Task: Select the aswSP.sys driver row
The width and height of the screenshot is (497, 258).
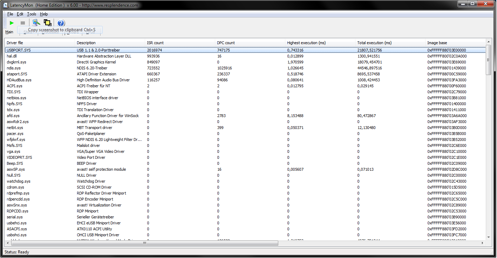Action: click(x=245, y=169)
